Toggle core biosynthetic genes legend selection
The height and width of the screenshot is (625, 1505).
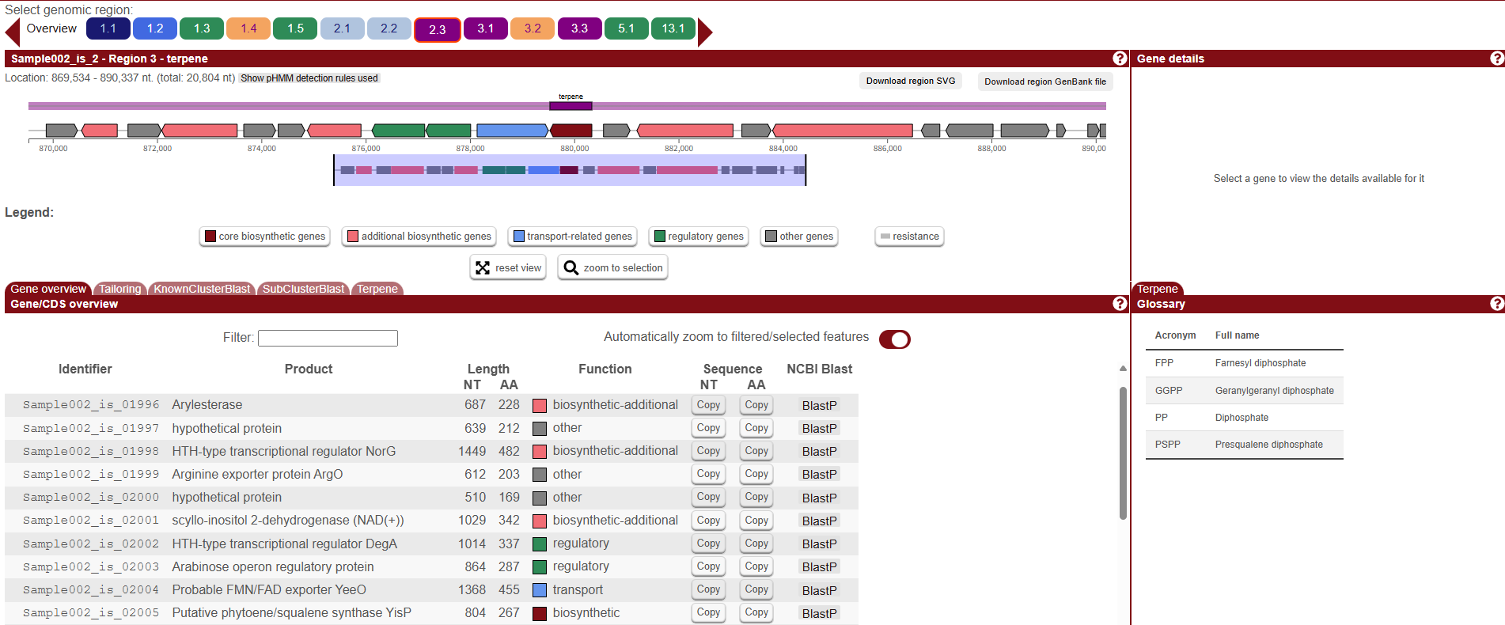click(x=265, y=237)
